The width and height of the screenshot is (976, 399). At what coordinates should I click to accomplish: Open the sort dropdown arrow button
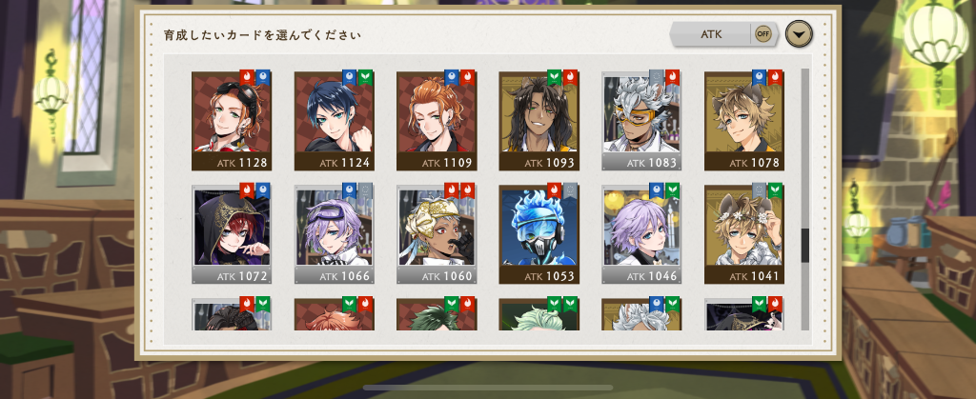coord(800,34)
